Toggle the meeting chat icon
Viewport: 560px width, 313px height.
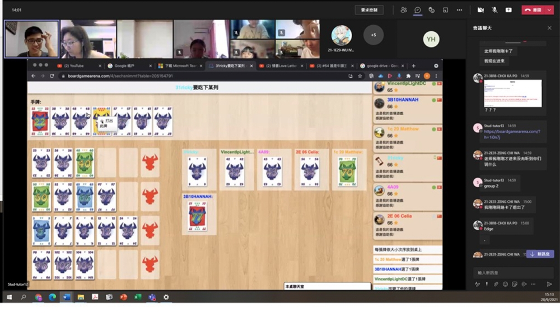click(418, 10)
